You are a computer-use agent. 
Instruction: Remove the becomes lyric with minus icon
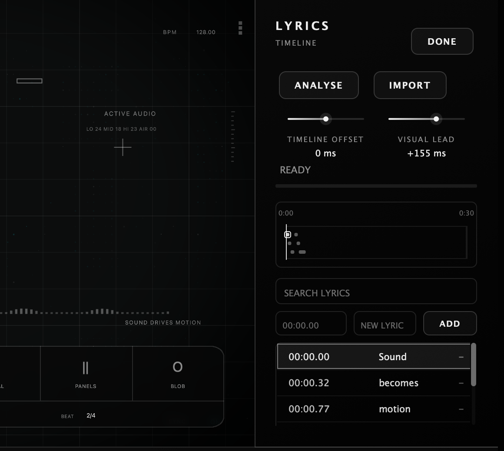pos(461,383)
